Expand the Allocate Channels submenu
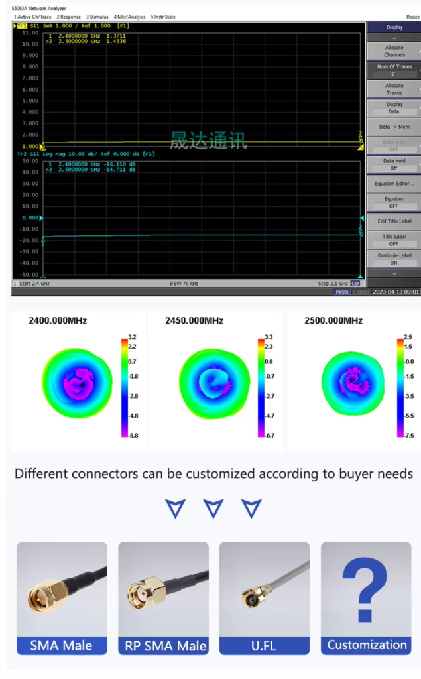Viewport: 421px width, 679px height. 394,51
